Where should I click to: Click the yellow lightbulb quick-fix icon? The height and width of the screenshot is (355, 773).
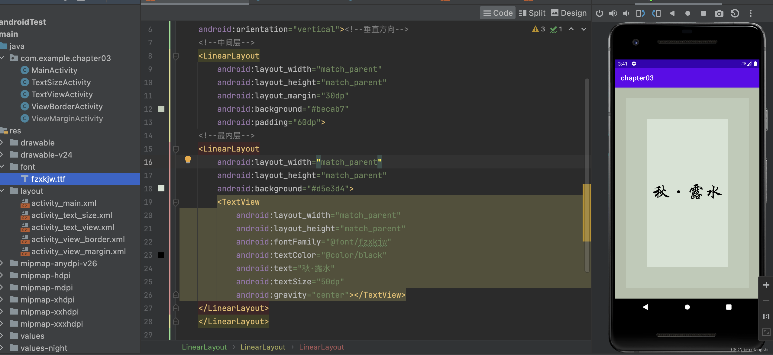[188, 160]
